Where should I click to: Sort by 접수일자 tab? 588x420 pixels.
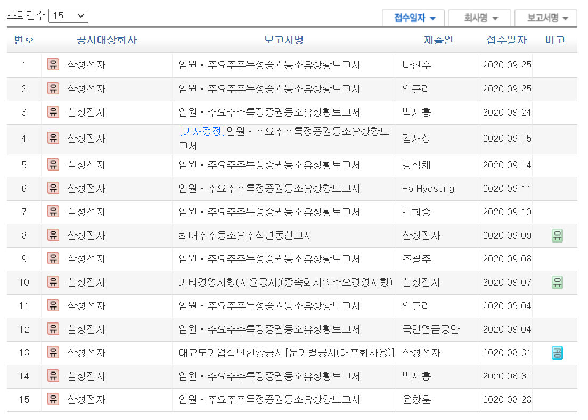(x=414, y=18)
